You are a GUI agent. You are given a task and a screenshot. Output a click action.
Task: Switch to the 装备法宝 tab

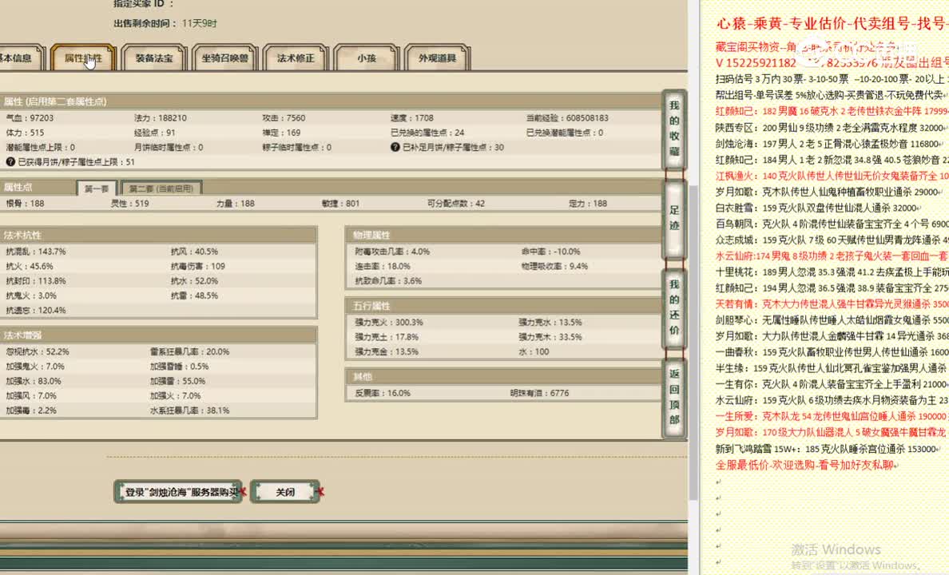click(153, 58)
